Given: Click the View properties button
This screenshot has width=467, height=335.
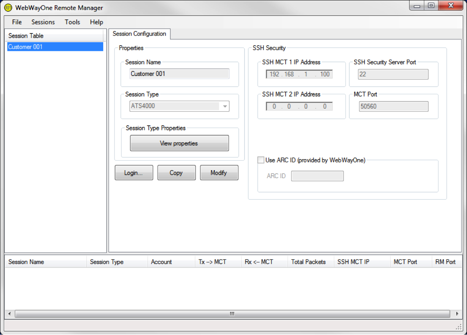Looking at the screenshot, I should [179, 143].
